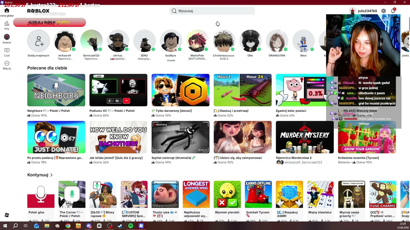
Task: Open the Robux balance icon
Action: [383, 11]
